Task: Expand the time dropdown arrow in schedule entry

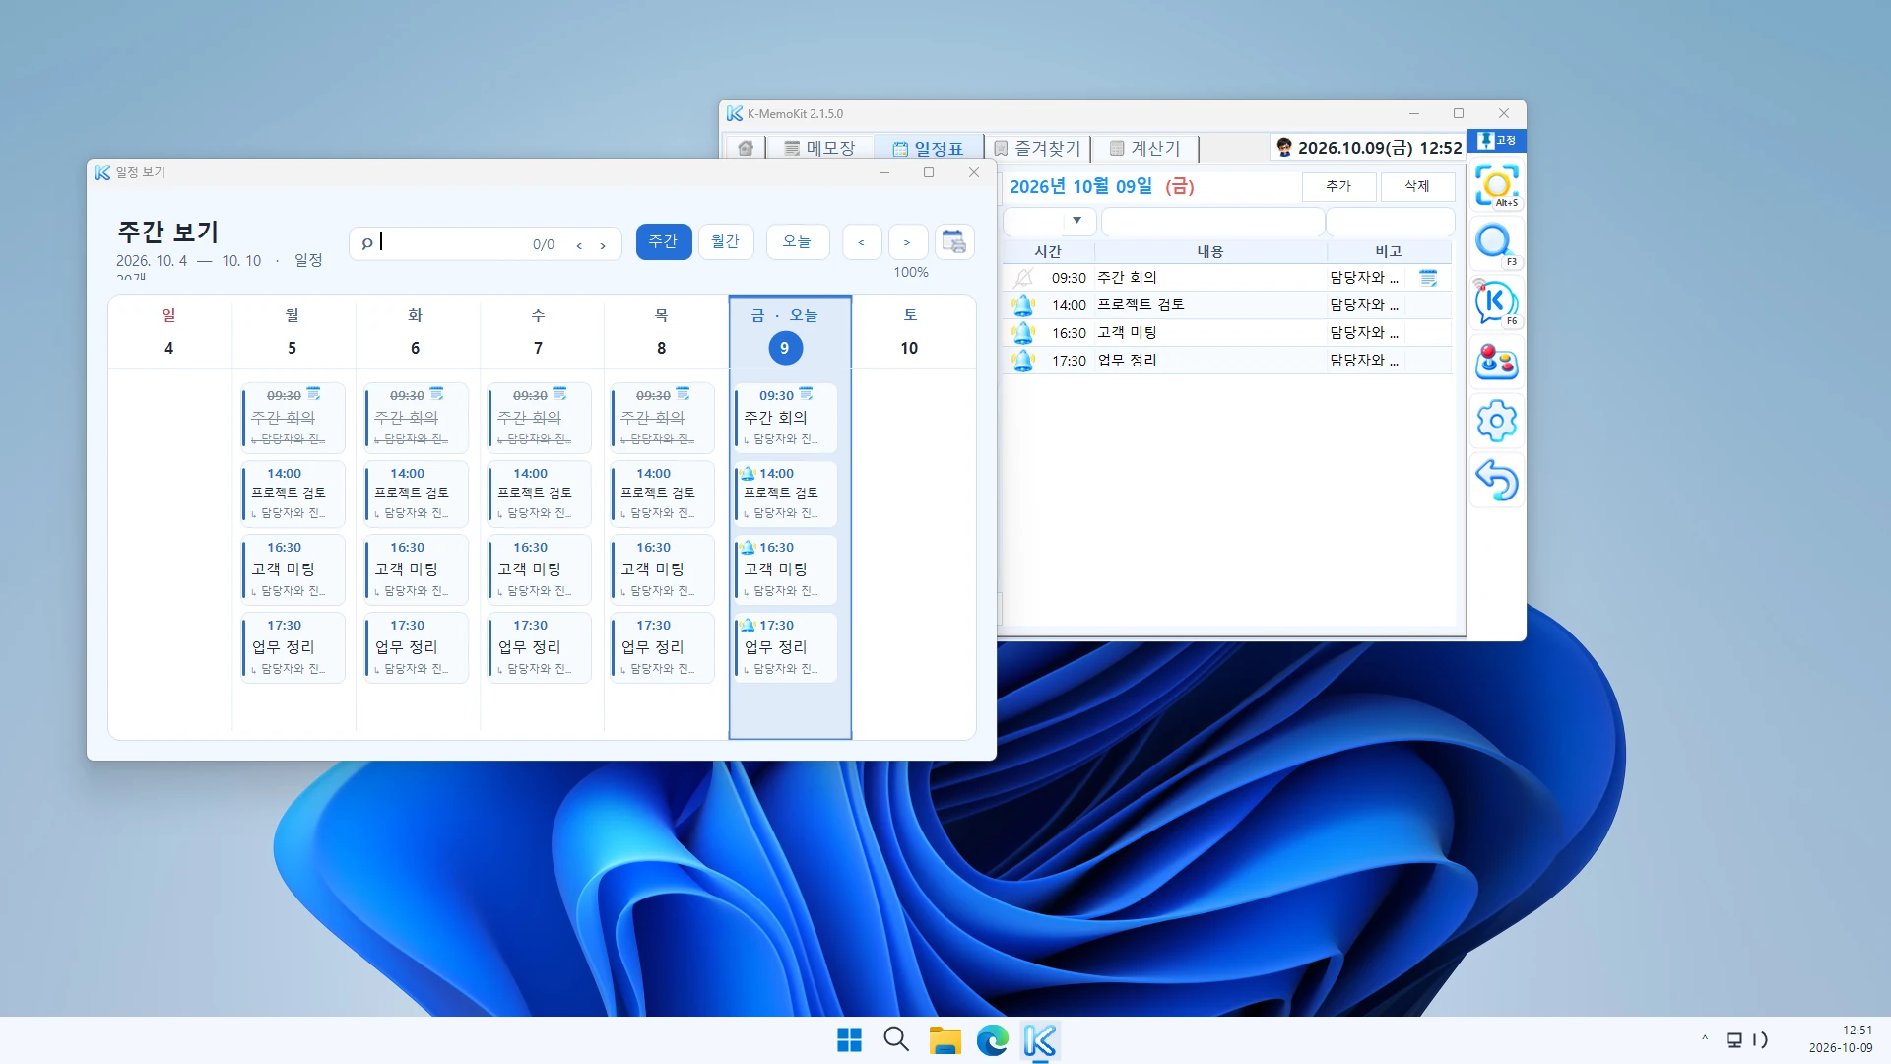Action: (x=1077, y=221)
